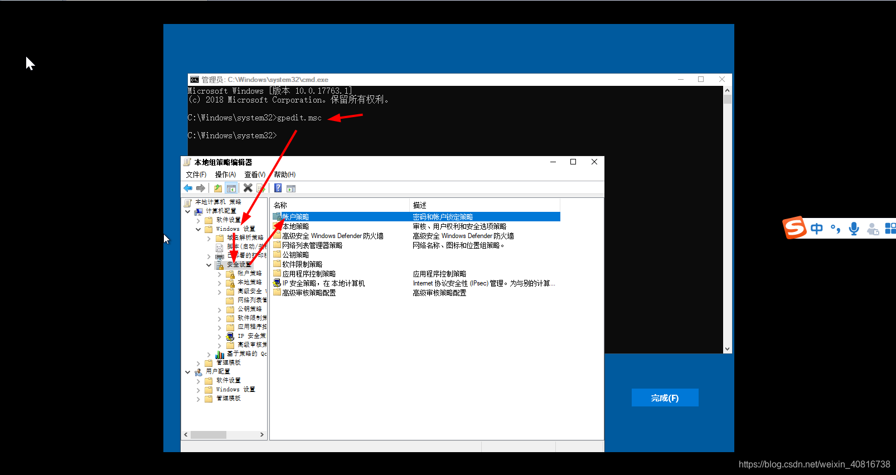This screenshot has width=896, height=475.
Task: Click the 完成(F) button
Action: [665, 398]
